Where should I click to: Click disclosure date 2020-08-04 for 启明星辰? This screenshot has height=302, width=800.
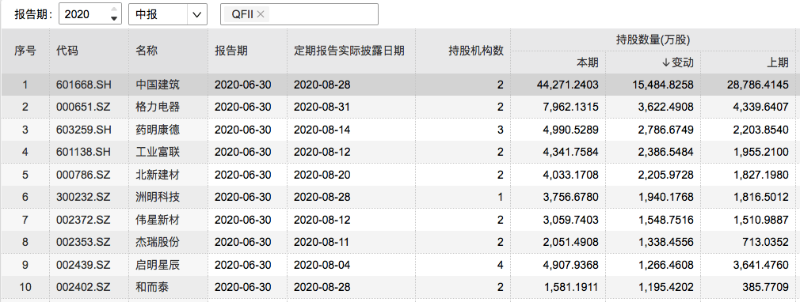click(322, 265)
